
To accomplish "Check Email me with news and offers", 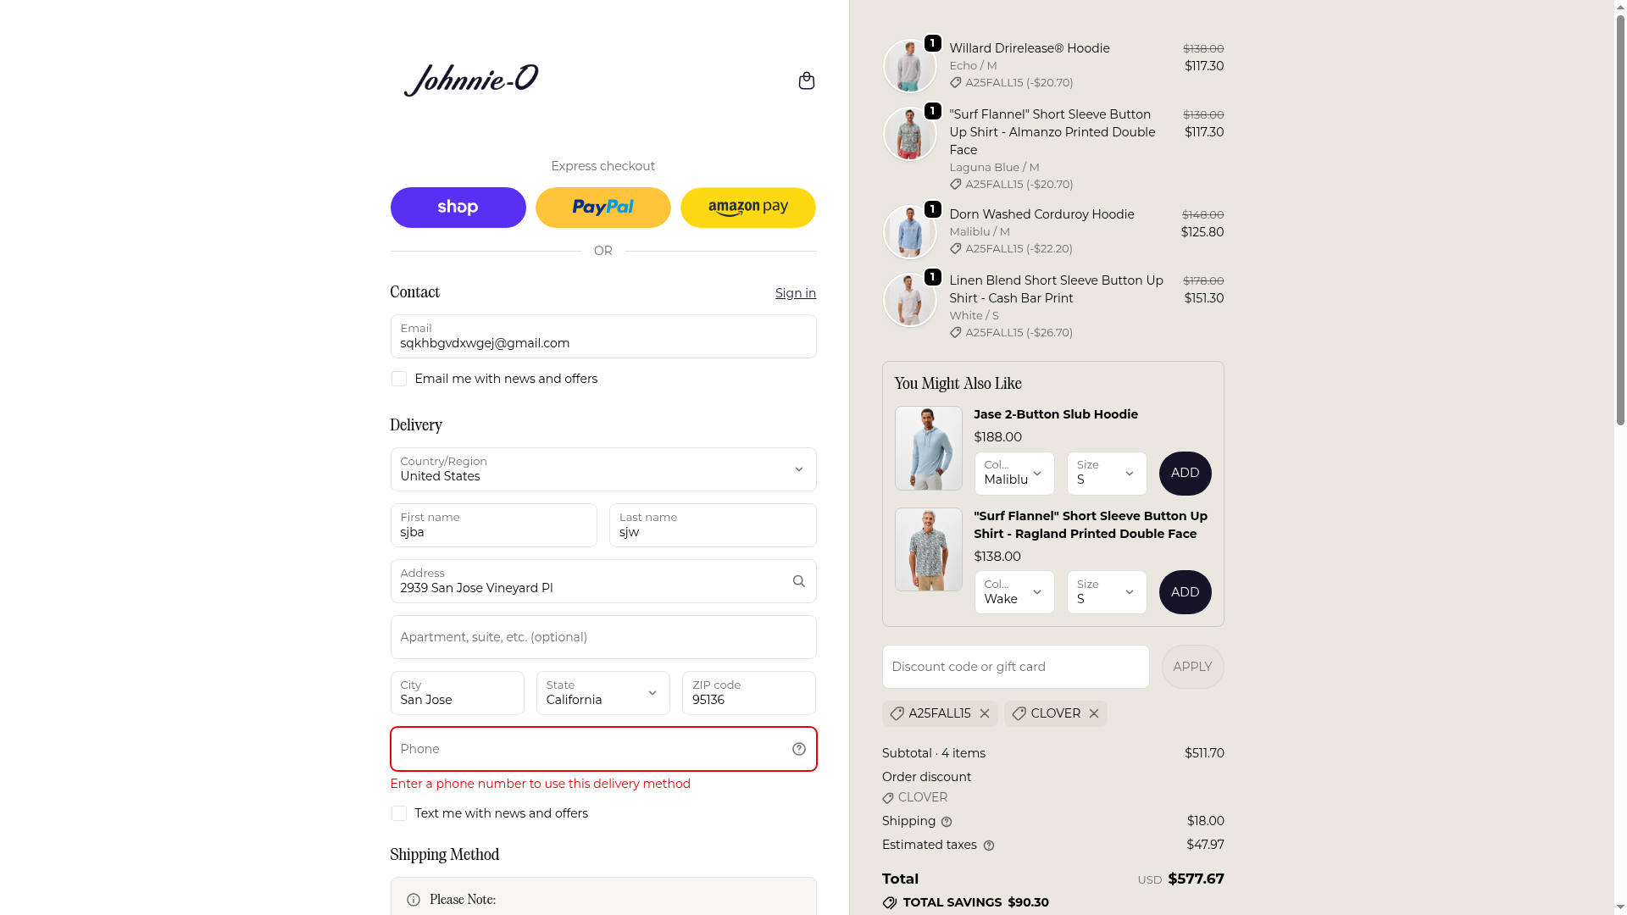I will click(x=398, y=379).
